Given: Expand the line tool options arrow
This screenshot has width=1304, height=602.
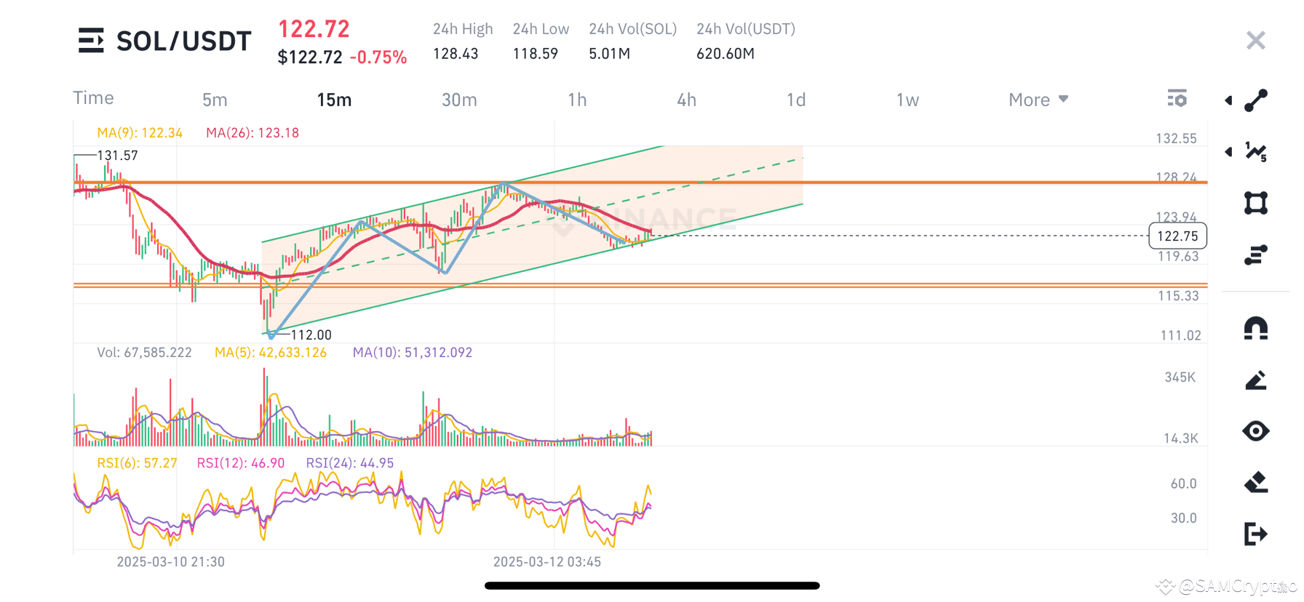Looking at the screenshot, I should [x=1228, y=100].
